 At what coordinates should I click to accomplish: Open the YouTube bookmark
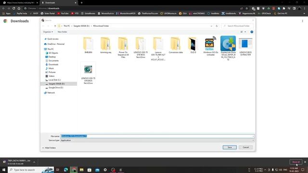63,13
